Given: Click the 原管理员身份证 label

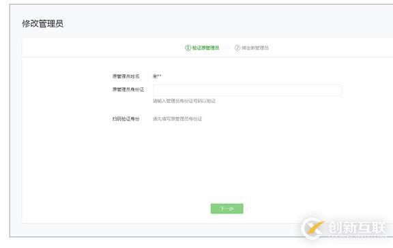Looking at the screenshot, I should (x=128, y=89).
